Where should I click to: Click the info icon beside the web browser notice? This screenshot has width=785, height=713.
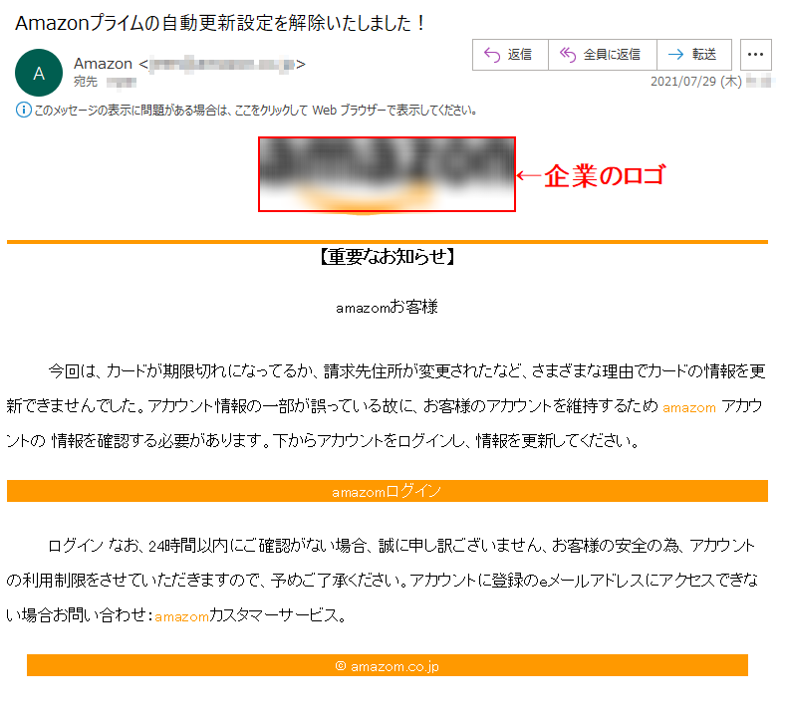pyautogui.click(x=23, y=110)
